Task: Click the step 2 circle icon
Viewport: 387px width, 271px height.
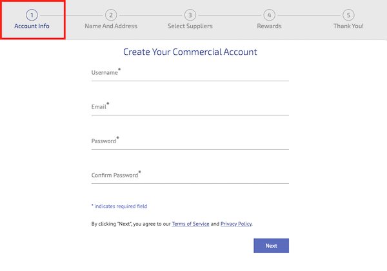Action: tap(111, 15)
